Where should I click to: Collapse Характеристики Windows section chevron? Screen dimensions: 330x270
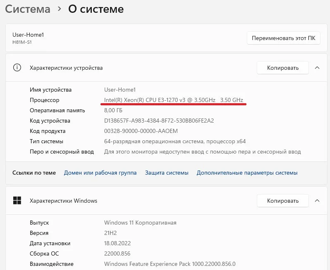tap(317, 201)
